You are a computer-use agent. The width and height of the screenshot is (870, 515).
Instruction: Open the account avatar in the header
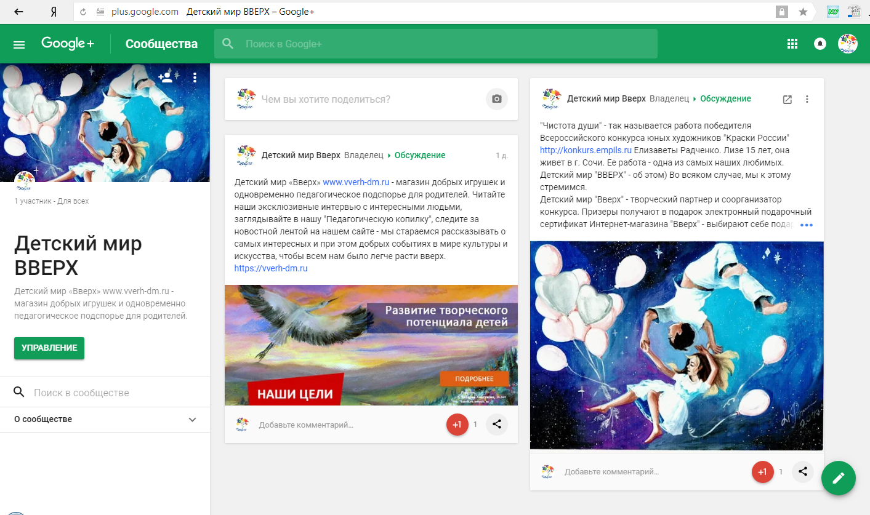(848, 44)
